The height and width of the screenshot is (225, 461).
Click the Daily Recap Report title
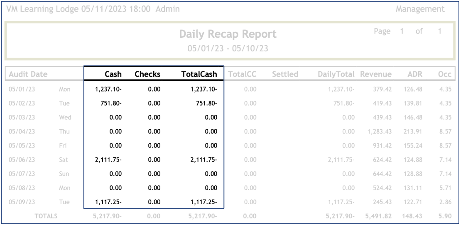tap(228, 34)
